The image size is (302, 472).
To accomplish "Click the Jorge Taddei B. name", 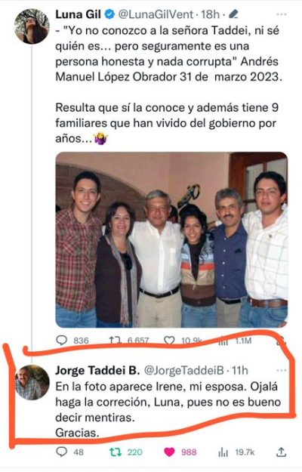I will pyautogui.click(x=97, y=370).
